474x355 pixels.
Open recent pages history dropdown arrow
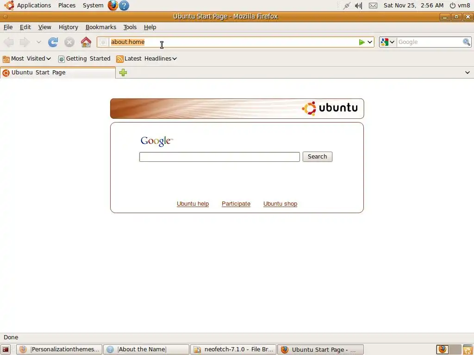pos(39,42)
